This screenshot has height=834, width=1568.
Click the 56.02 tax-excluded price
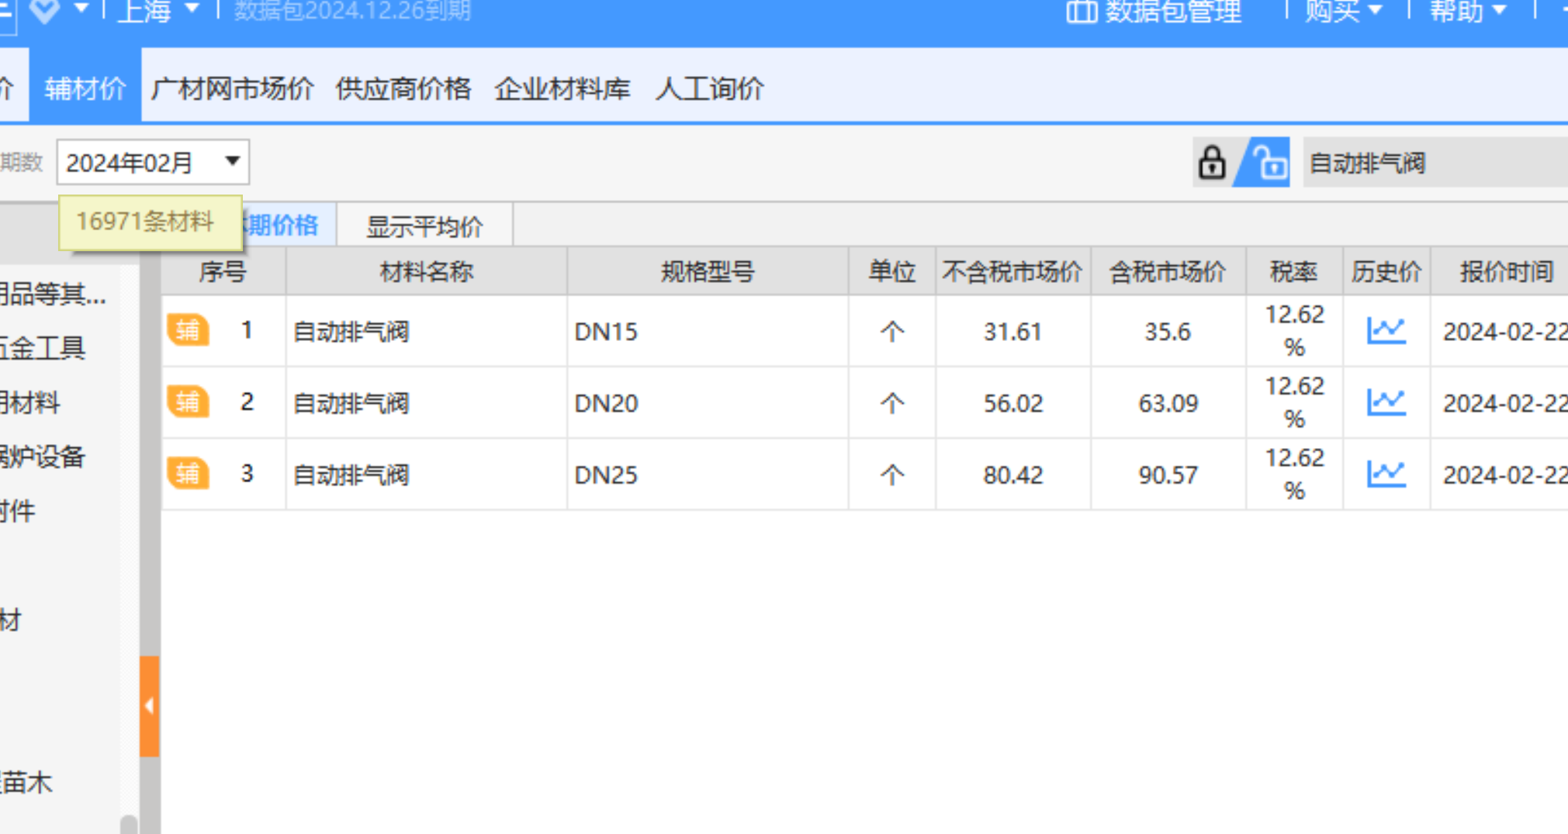(x=1012, y=403)
